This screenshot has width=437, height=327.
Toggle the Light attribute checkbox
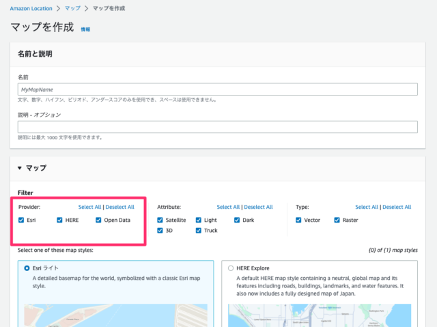point(199,220)
